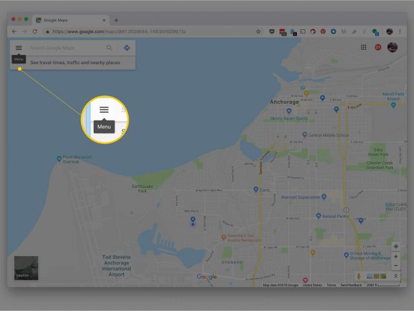Image resolution: width=414 pixels, height=311 pixels.
Task: Reload the current page
Action: [34, 31]
